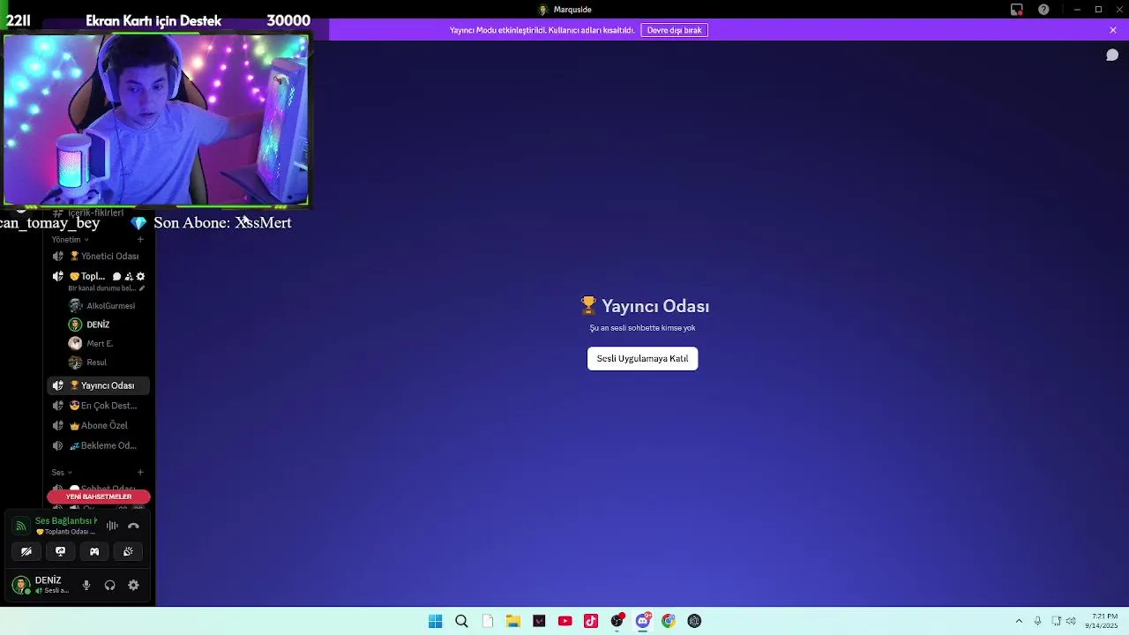Screen dimensions: 1129x635
Task: Click Sesli Uygulamaya Katıl button
Action: tap(642, 358)
